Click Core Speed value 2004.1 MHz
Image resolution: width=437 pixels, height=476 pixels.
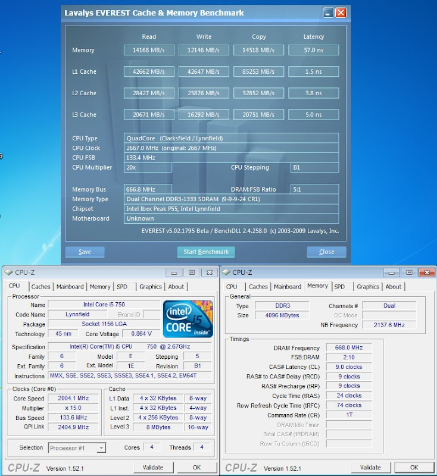point(73,398)
